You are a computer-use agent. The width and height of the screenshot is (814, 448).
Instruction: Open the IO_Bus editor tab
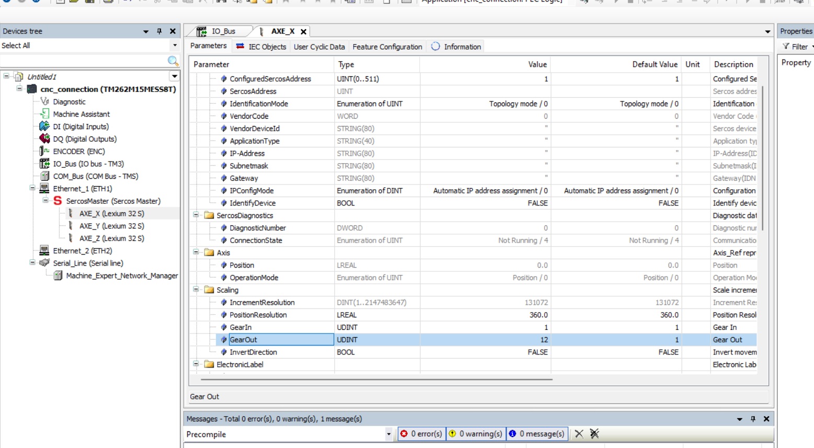[219, 31]
